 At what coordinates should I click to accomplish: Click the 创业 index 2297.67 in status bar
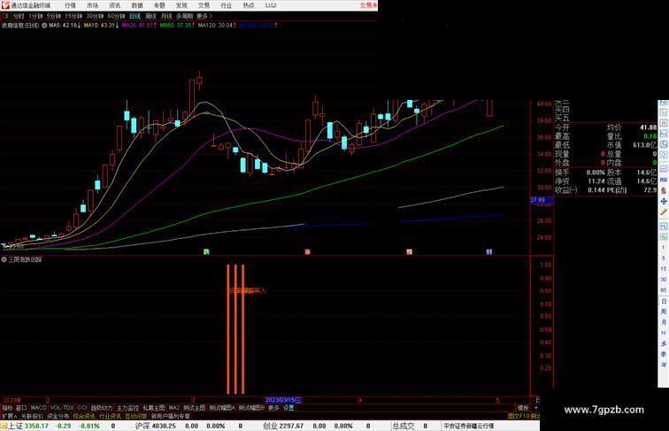283,426
